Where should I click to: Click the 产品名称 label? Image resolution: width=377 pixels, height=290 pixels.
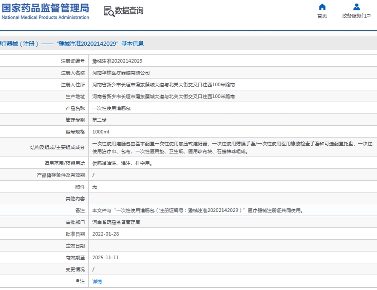pyautogui.click(x=76, y=108)
